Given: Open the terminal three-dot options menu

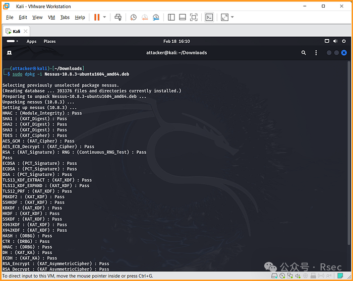Looking at the screenshot, I should point(316,52).
